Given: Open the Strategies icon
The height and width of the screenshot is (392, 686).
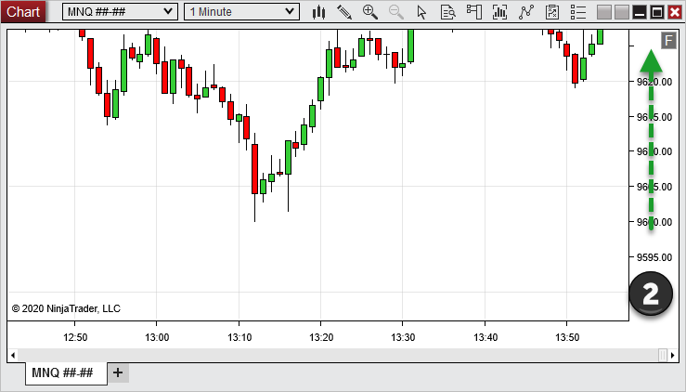Looking at the screenshot, I should [552, 12].
